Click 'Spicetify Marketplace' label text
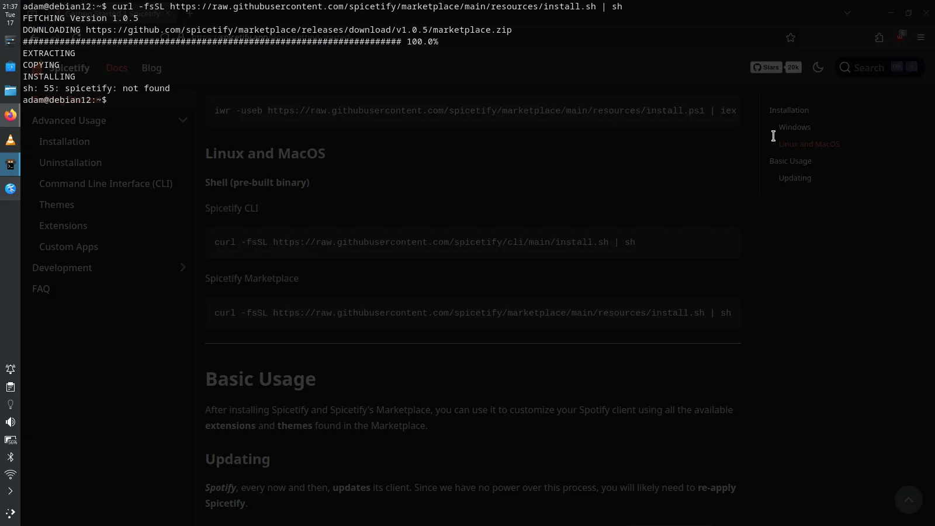Image resolution: width=935 pixels, height=526 pixels. coord(252,278)
